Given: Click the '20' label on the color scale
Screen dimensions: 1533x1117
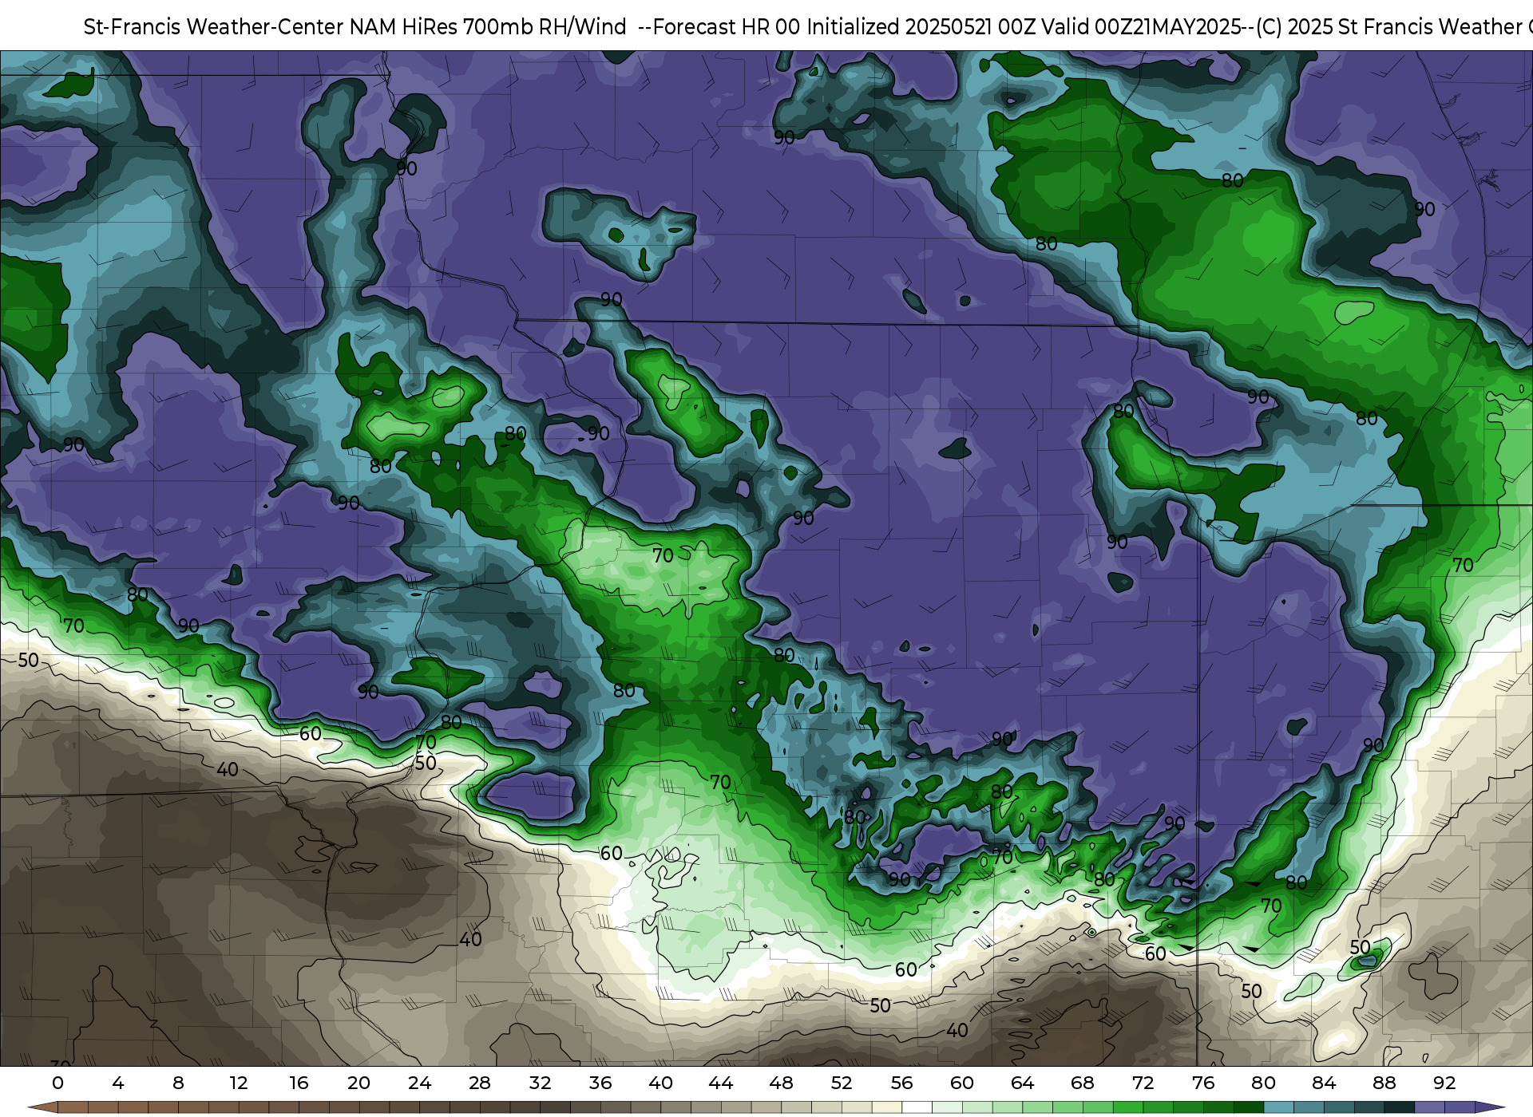Looking at the screenshot, I should tap(359, 1083).
